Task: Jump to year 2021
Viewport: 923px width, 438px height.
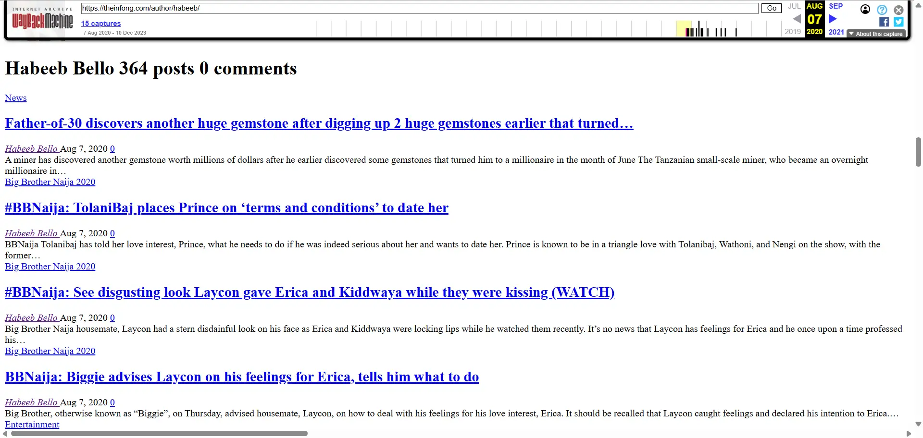Action: point(836,32)
